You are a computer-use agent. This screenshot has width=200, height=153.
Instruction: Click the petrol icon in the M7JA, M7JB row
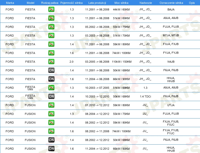click(51, 36)
